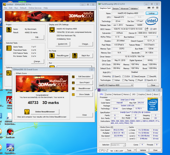Toggle the OpenGL 4.3 checkbox
The width and height of the screenshot is (170, 155).
click(145, 80)
